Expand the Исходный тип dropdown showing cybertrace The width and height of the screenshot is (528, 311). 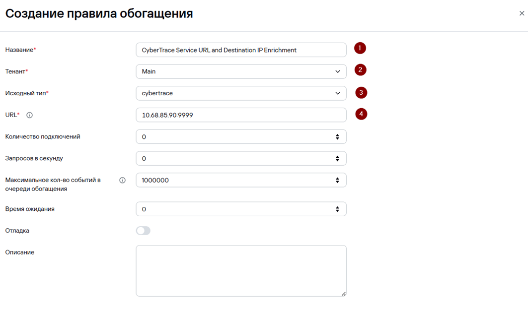[241, 93]
